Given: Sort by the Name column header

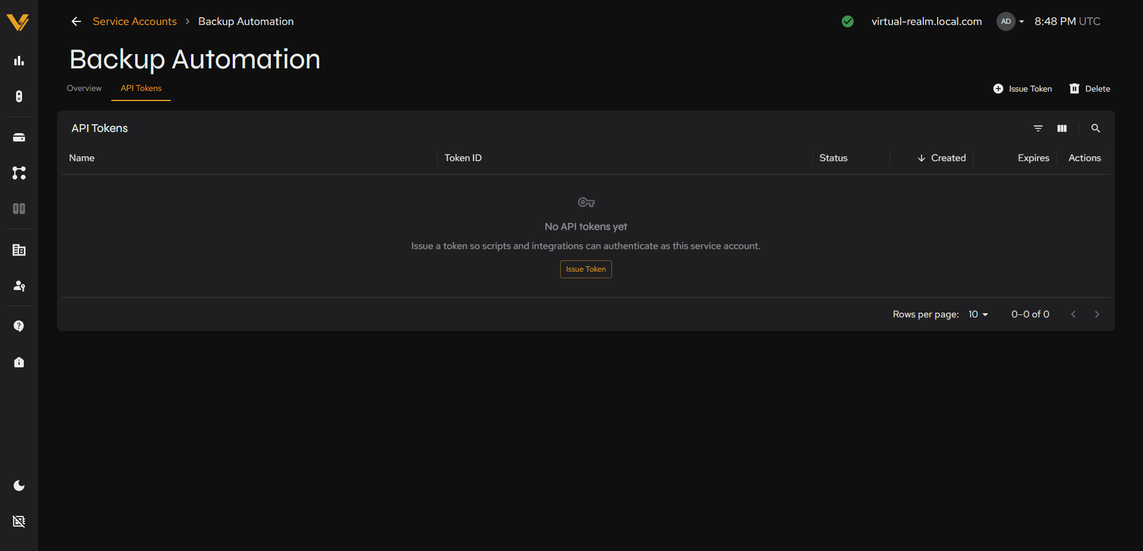Looking at the screenshot, I should pos(82,158).
